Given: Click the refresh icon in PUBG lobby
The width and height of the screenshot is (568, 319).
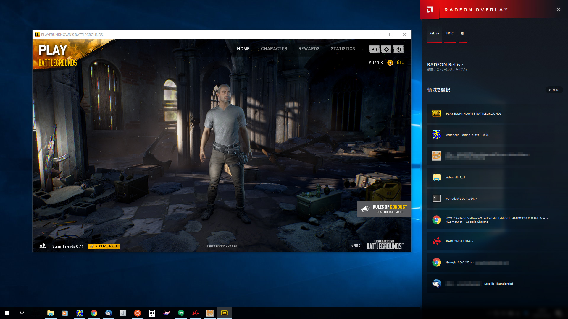Looking at the screenshot, I should click(x=374, y=50).
